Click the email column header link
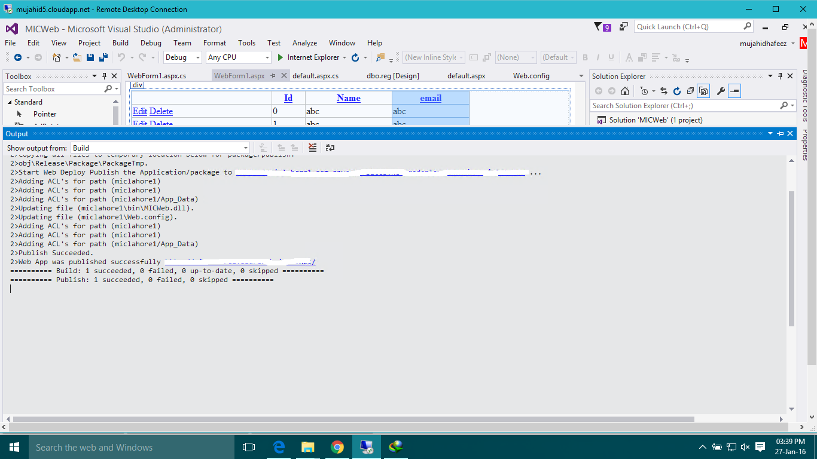This screenshot has width=817, height=459. (x=431, y=98)
